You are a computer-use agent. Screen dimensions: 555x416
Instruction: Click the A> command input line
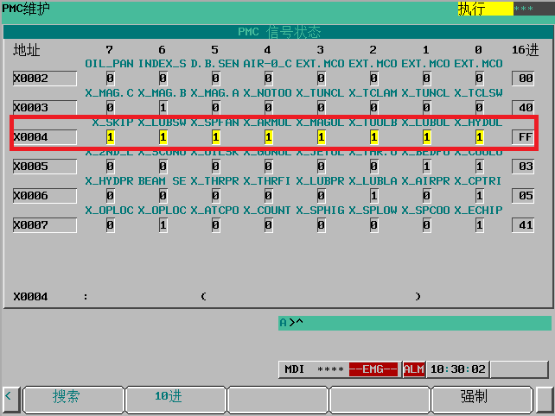pyautogui.click(x=413, y=323)
